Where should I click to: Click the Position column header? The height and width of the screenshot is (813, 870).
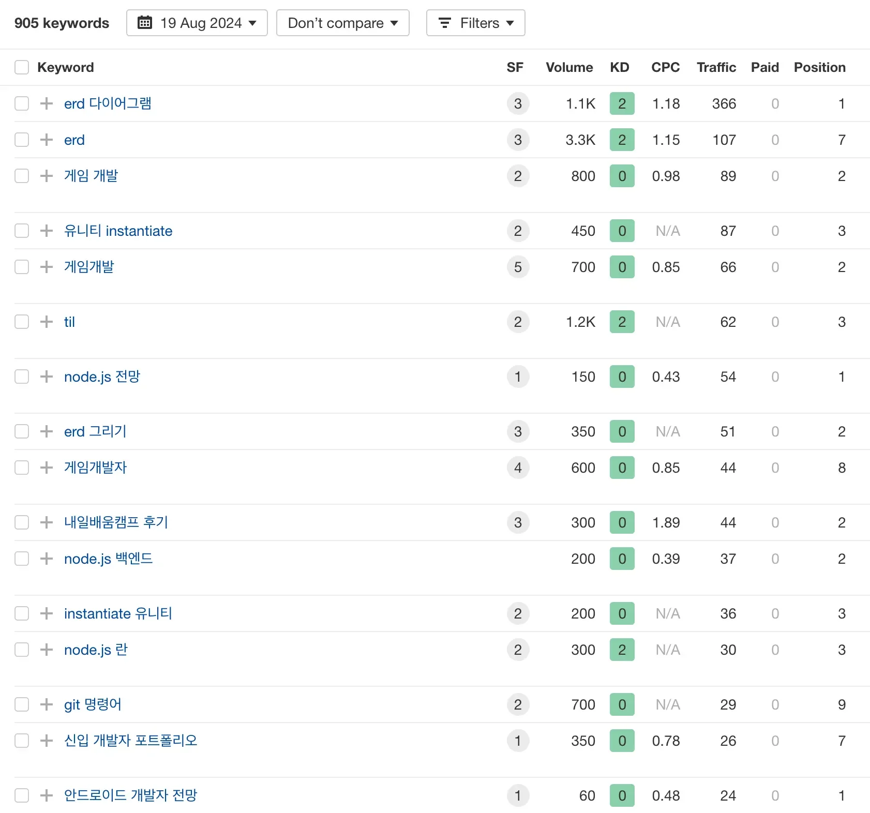point(819,67)
